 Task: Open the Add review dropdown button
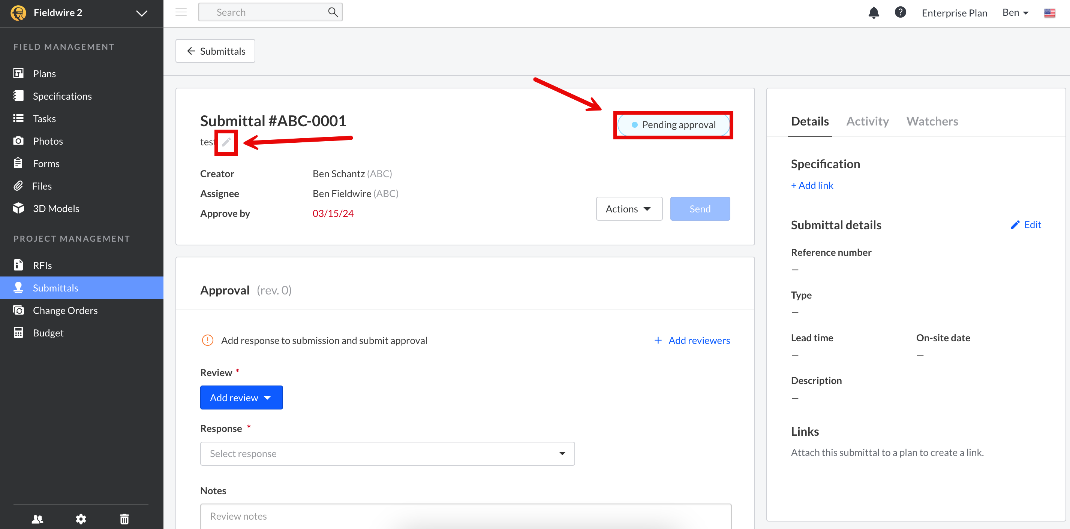pyautogui.click(x=241, y=397)
